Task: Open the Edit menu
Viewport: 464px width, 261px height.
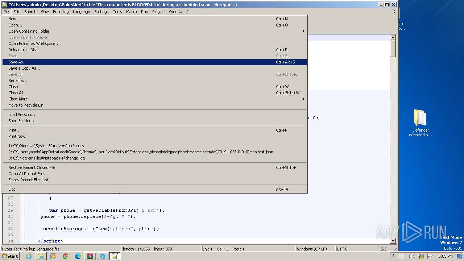Action: (17, 12)
